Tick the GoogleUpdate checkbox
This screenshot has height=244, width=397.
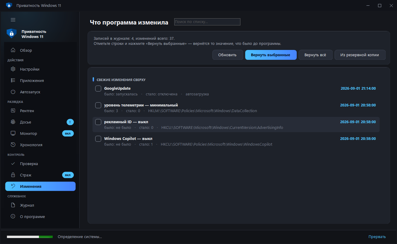(x=98, y=89)
